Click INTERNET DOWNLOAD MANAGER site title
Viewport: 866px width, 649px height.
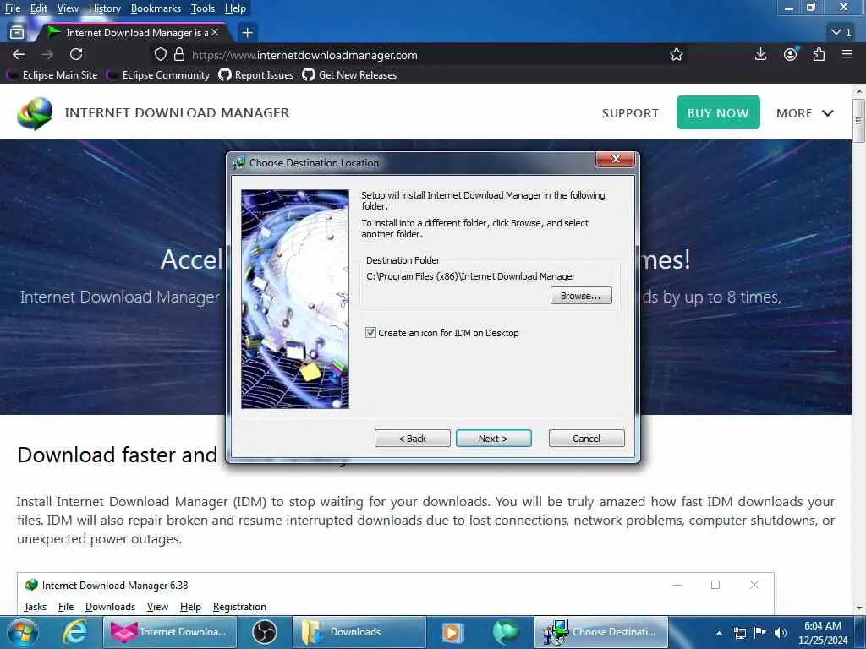(177, 112)
